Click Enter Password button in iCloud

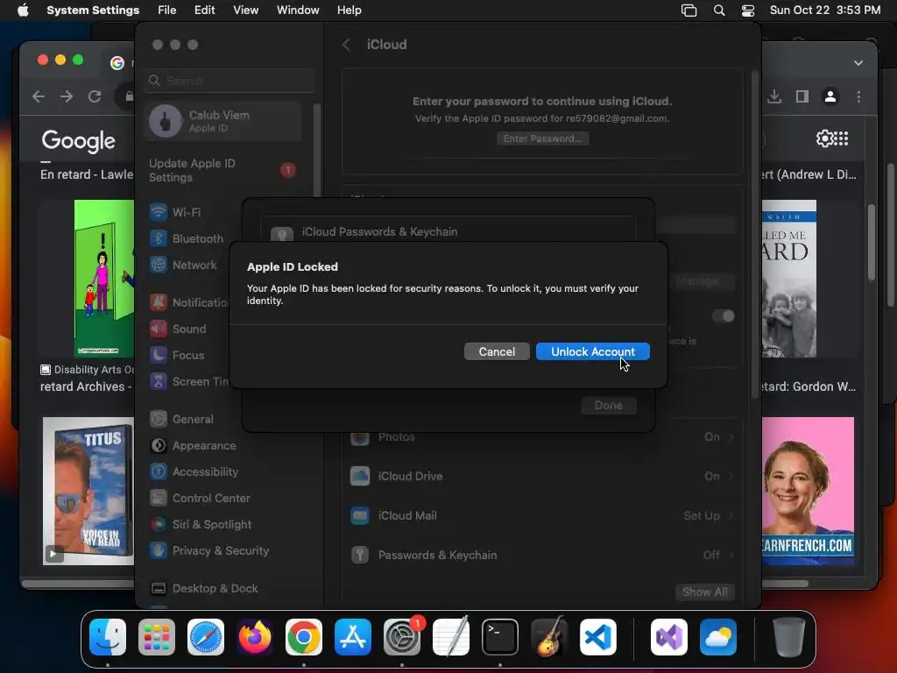(x=542, y=138)
